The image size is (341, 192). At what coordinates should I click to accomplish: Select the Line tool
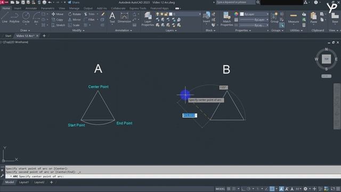click(x=5, y=18)
